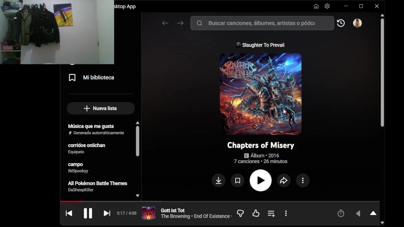
Task: Pause the current song
Action: point(88,213)
